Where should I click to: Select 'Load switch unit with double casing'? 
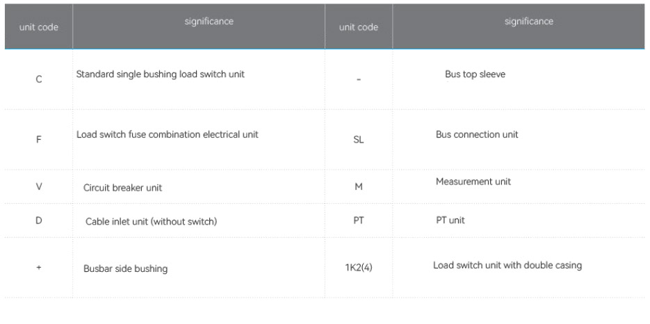point(507,265)
